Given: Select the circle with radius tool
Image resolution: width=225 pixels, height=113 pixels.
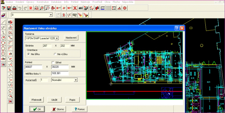Looking at the screenshot, I should coord(3,38).
